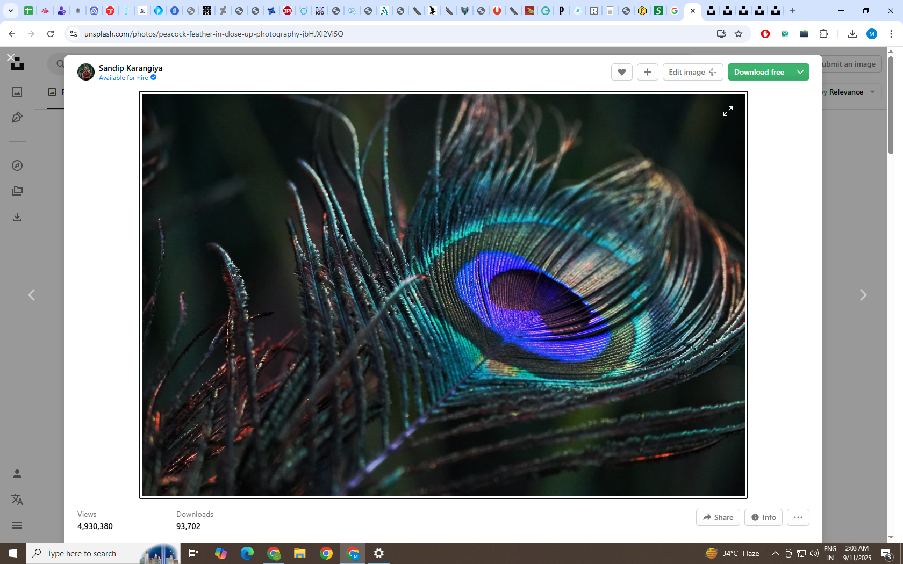Bookmark this page with the star icon

click(x=739, y=34)
